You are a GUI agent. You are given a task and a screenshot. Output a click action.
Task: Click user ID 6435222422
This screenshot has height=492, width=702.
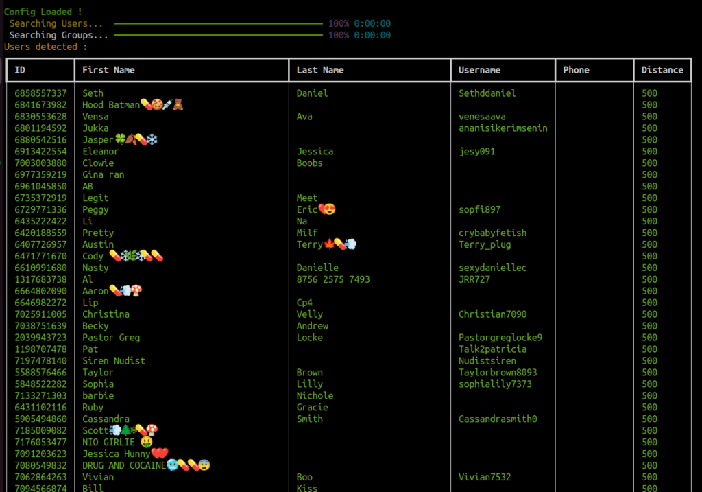(40, 222)
